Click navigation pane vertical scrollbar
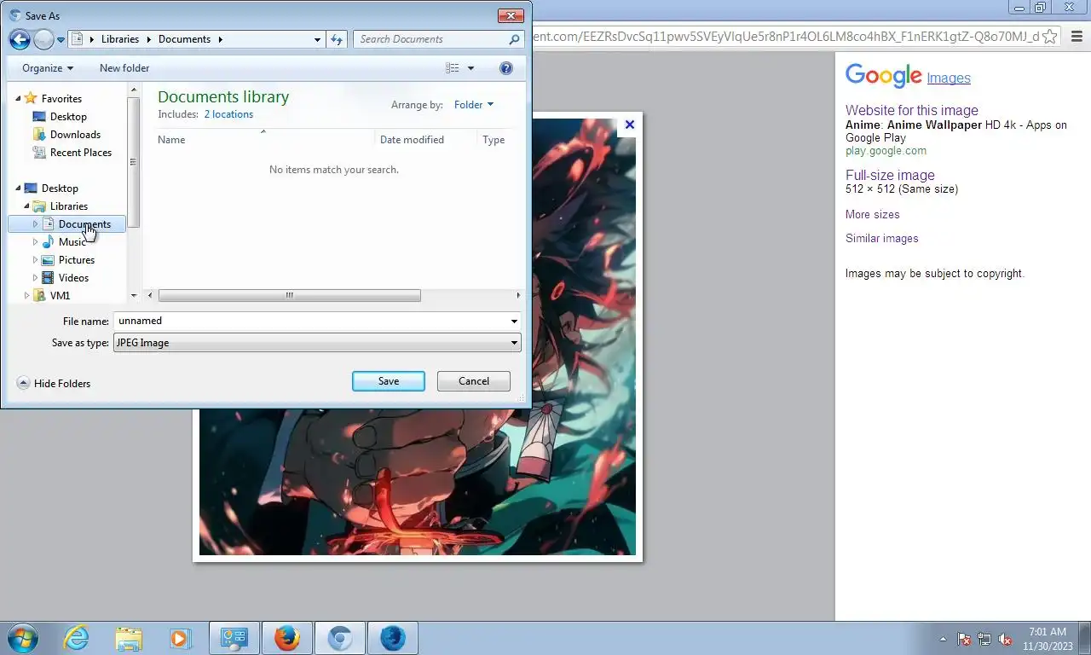Viewport: 1091px width, 655px height. tap(133, 162)
